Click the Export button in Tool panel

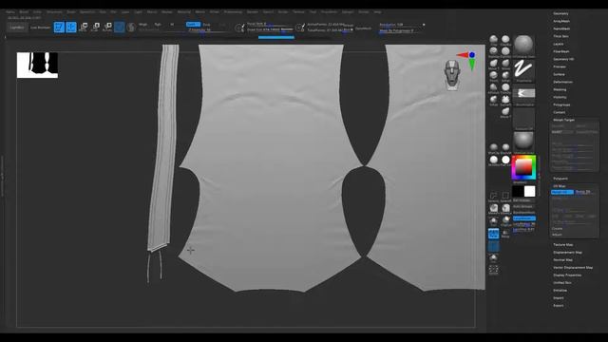click(559, 306)
